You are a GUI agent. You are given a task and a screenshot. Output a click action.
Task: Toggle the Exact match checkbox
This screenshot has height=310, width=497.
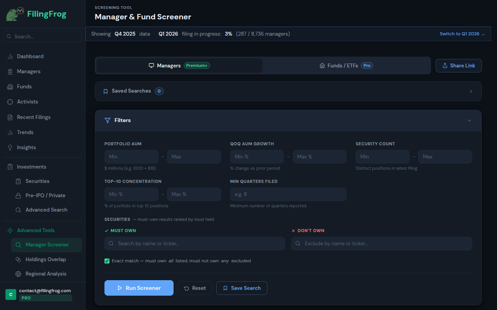[x=107, y=261]
